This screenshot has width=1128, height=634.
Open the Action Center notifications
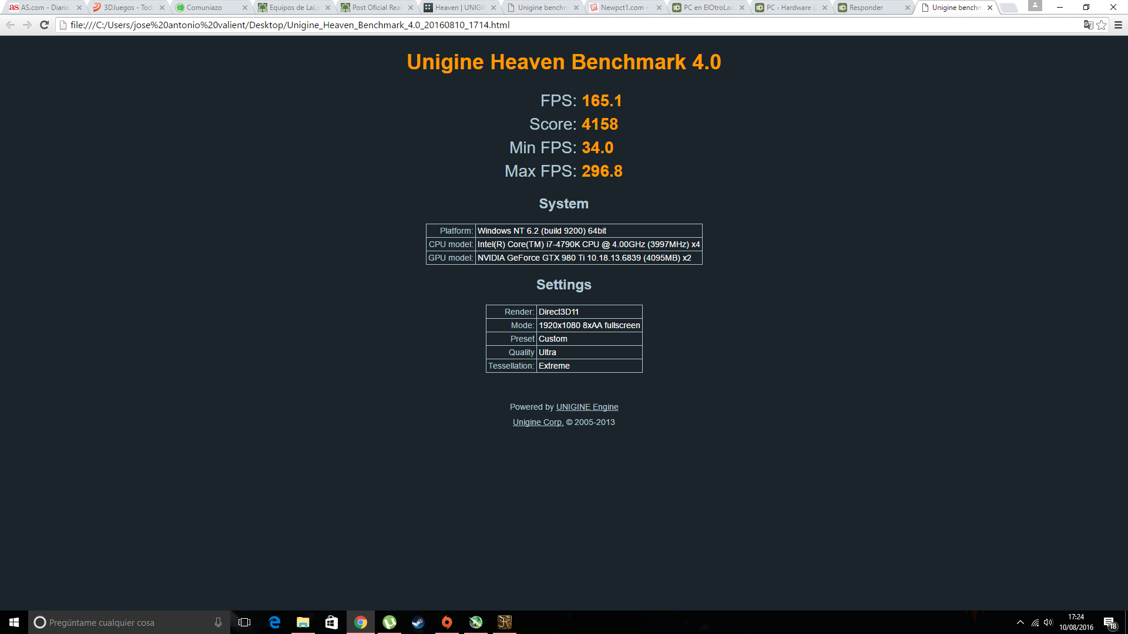coord(1109,622)
